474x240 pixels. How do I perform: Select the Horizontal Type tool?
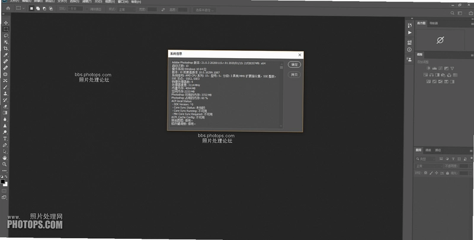[x=5, y=139]
